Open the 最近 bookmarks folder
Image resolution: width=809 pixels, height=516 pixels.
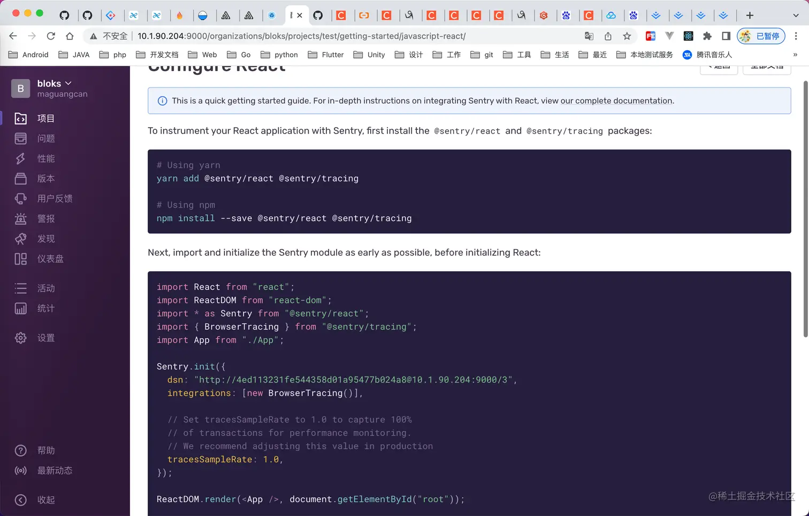pos(593,54)
